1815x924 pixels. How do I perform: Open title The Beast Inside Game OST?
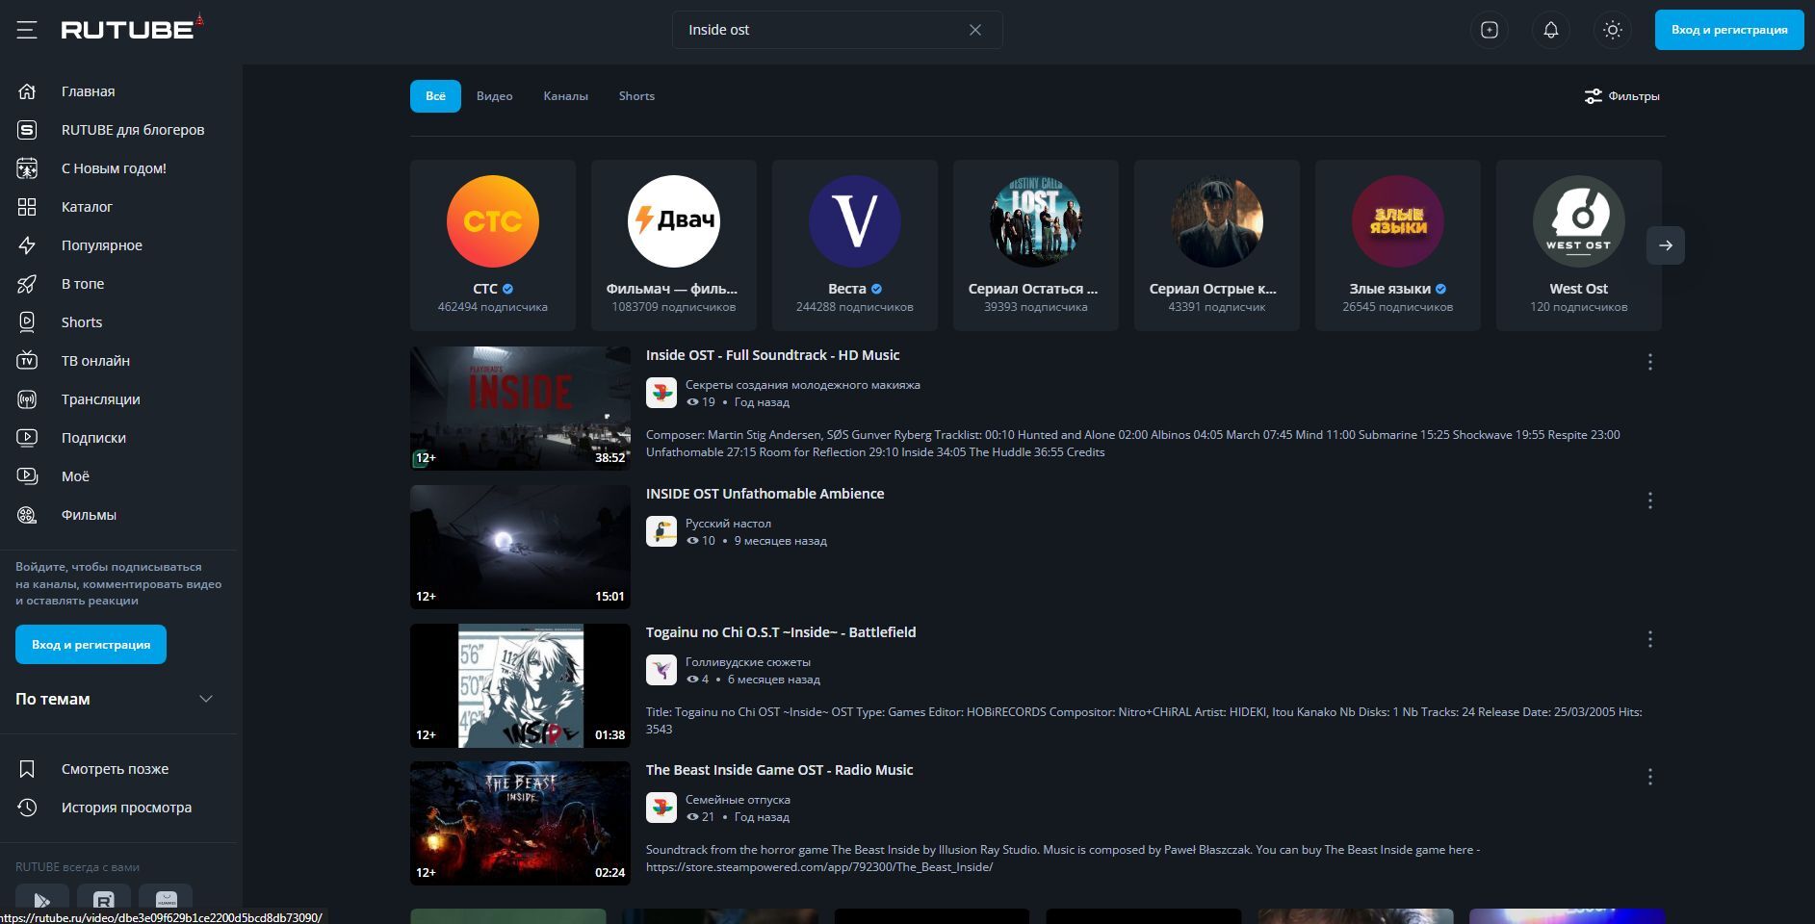[x=779, y=770]
